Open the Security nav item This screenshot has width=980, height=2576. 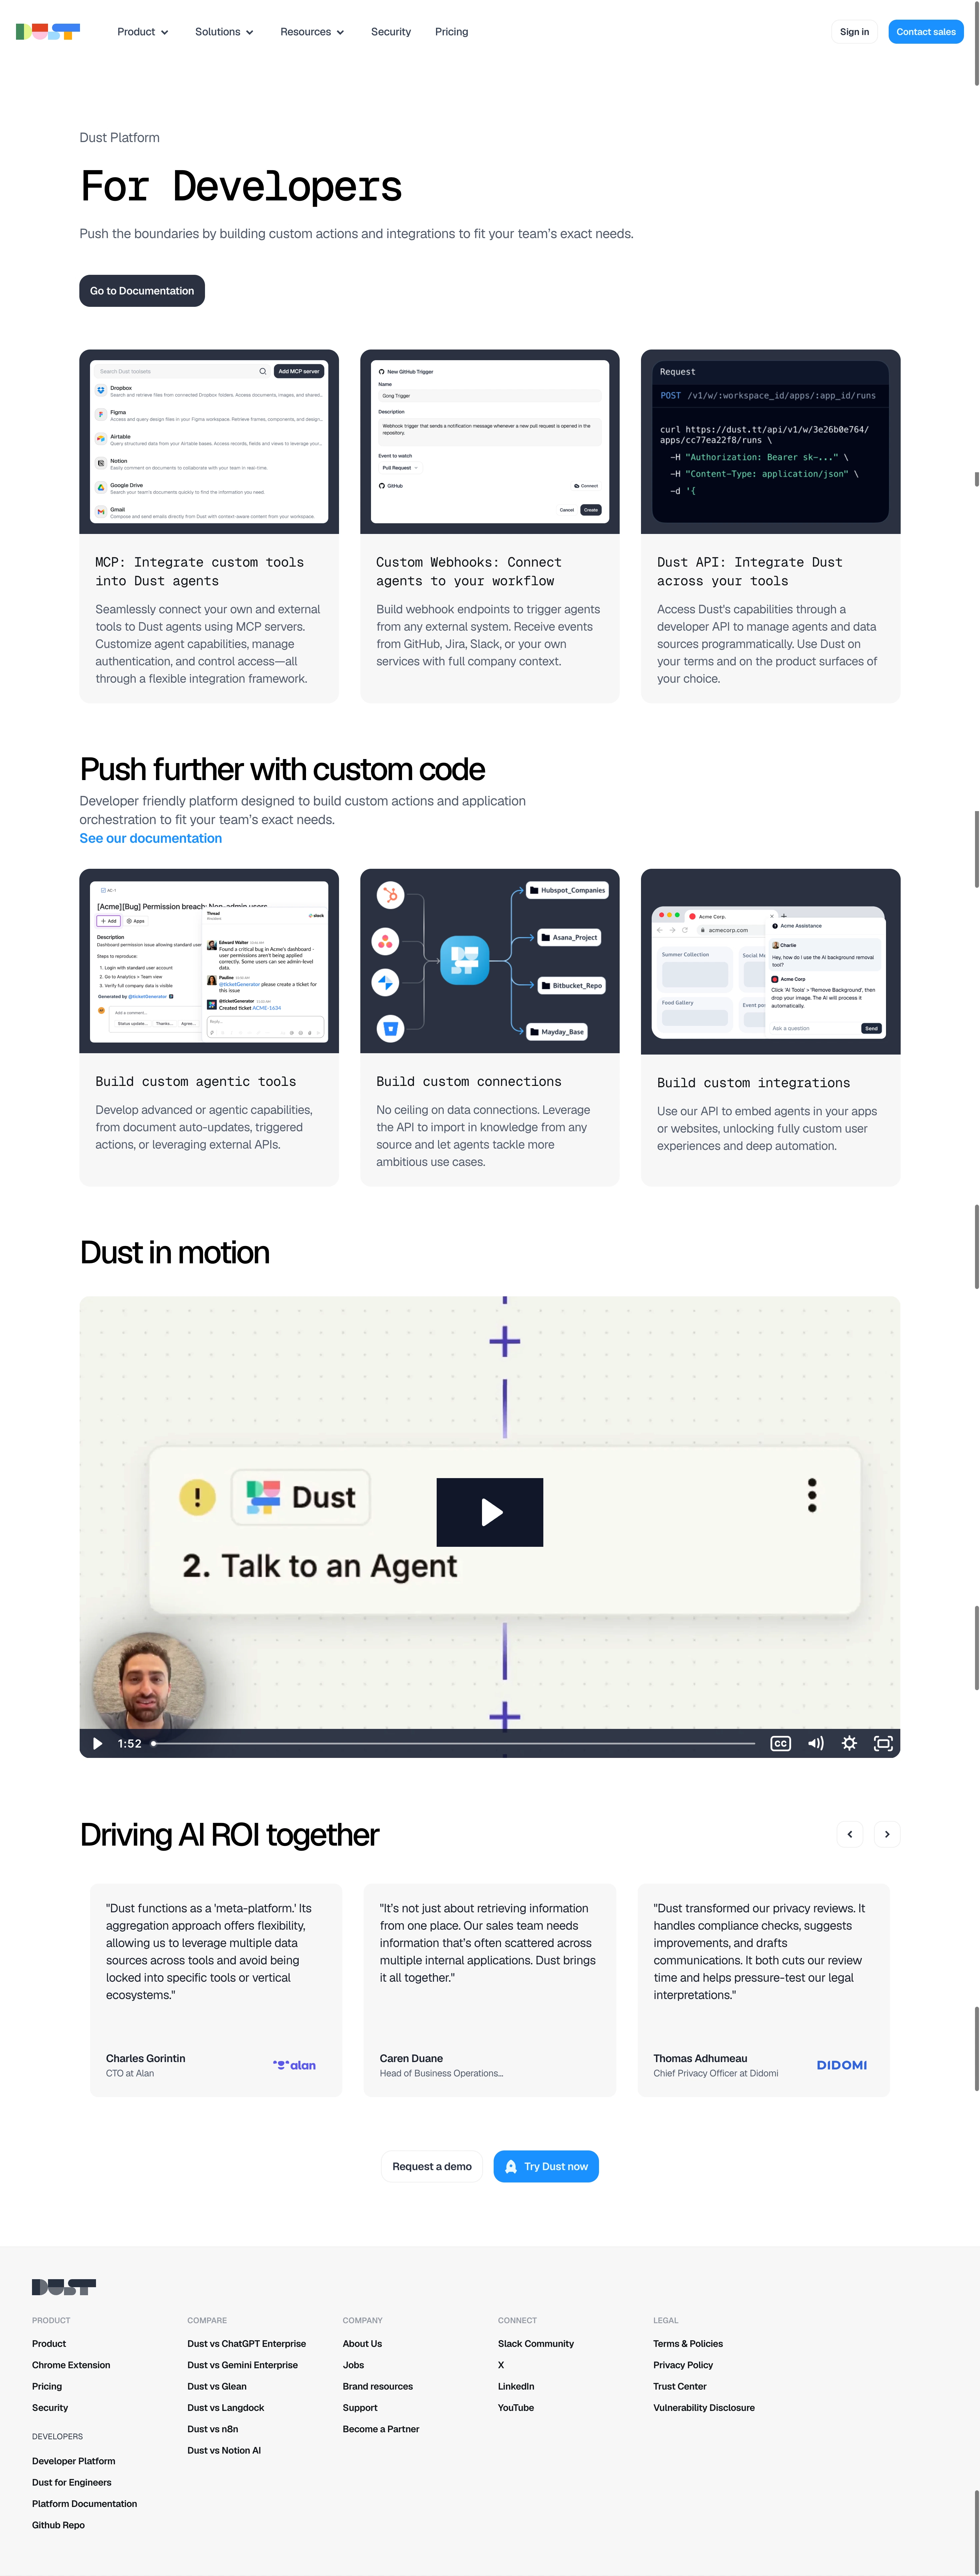point(391,32)
